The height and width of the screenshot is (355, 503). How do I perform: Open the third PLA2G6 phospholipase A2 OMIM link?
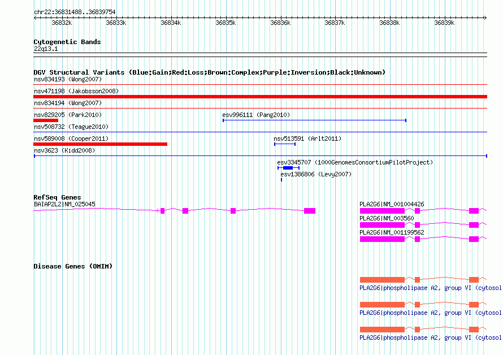430,337
